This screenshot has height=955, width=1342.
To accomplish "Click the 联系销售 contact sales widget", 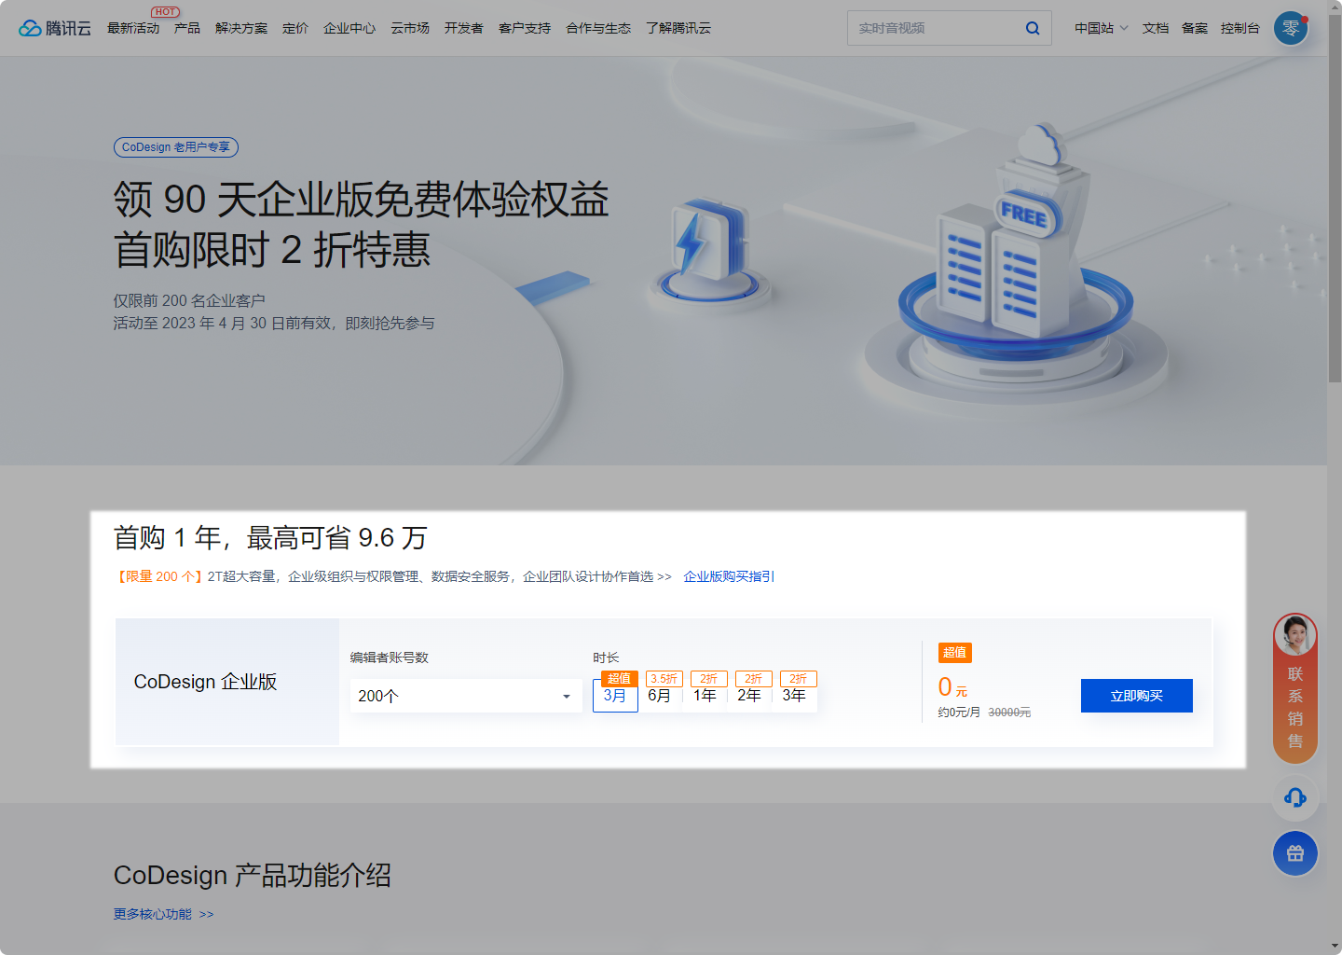I will point(1295,688).
